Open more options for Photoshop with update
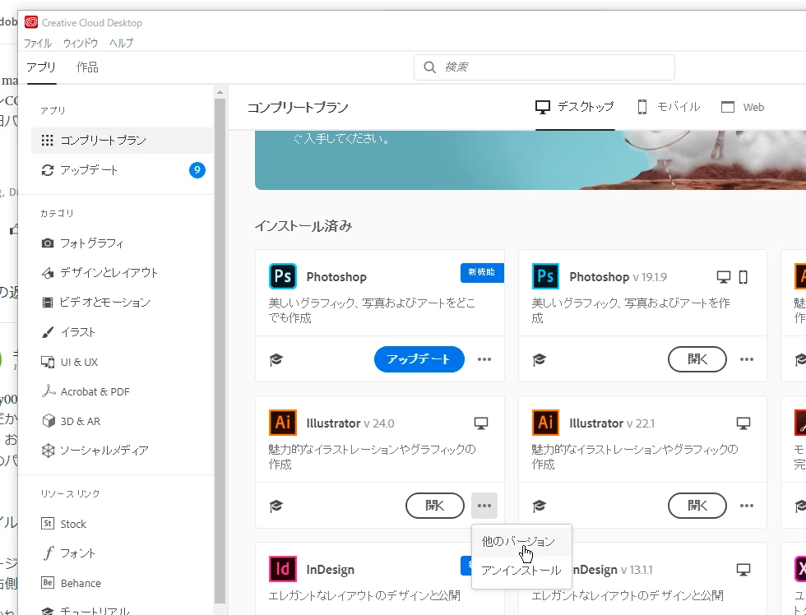The height and width of the screenshot is (615, 806). pyautogui.click(x=484, y=359)
